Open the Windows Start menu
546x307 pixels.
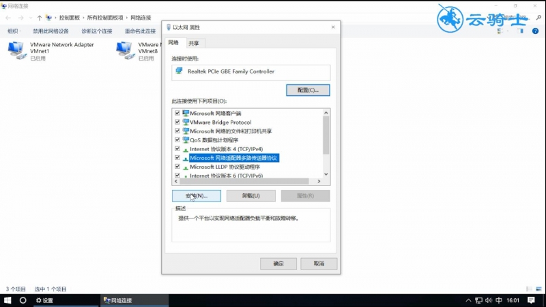8,300
